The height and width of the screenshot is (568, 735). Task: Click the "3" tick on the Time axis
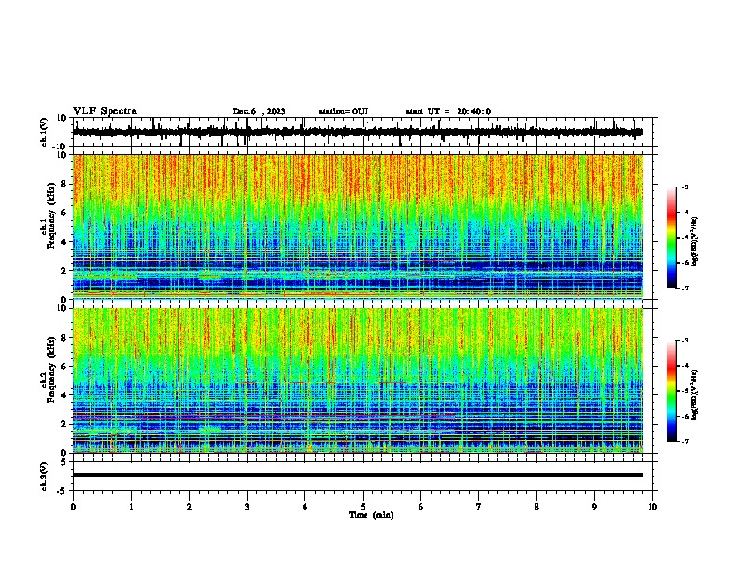pyautogui.click(x=247, y=507)
